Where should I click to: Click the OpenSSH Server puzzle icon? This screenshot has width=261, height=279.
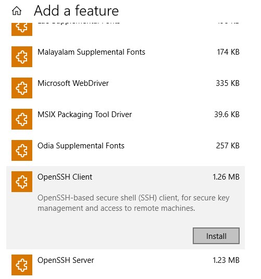(22, 265)
